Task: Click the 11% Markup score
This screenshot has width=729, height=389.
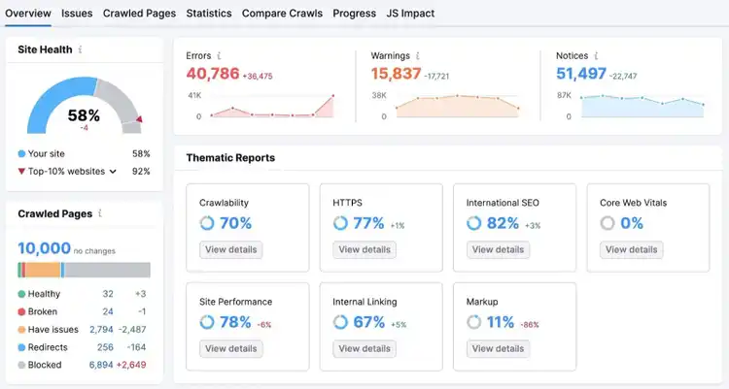Action: click(x=501, y=322)
